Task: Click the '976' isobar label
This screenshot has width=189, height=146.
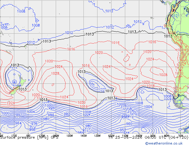Action: [x=34, y=124]
